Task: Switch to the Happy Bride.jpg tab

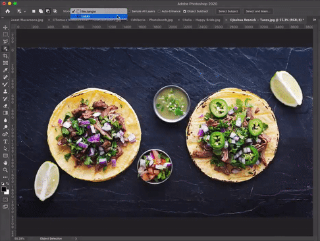Action: click(201, 20)
